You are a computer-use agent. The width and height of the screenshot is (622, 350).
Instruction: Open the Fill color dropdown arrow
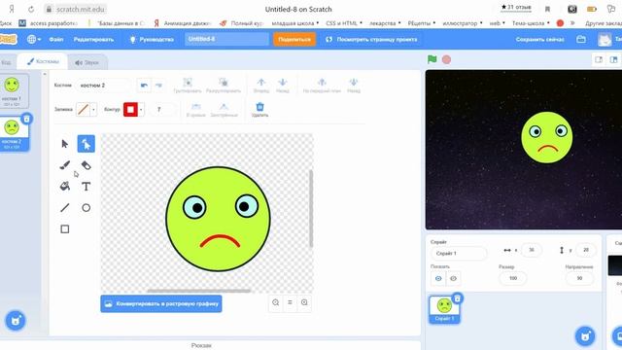(93, 109)
